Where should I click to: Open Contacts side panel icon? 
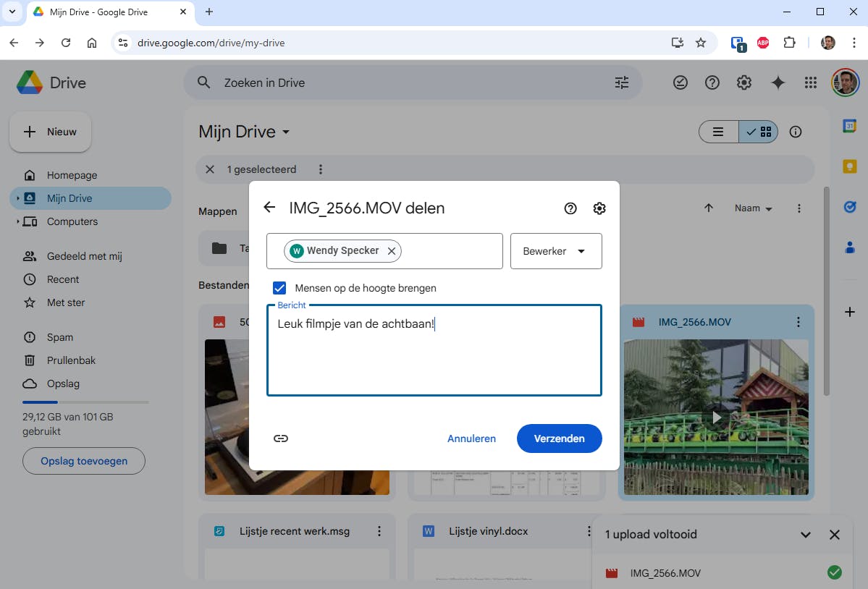[x=850, y=247]
